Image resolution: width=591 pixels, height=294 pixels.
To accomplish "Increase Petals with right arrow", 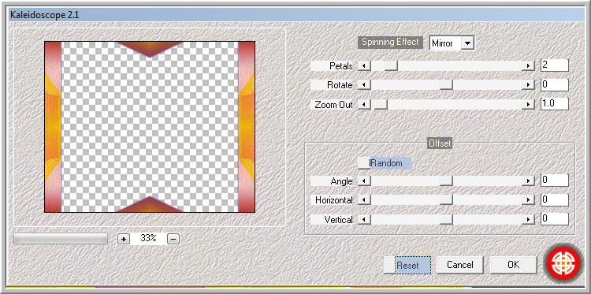I will 528,66.
